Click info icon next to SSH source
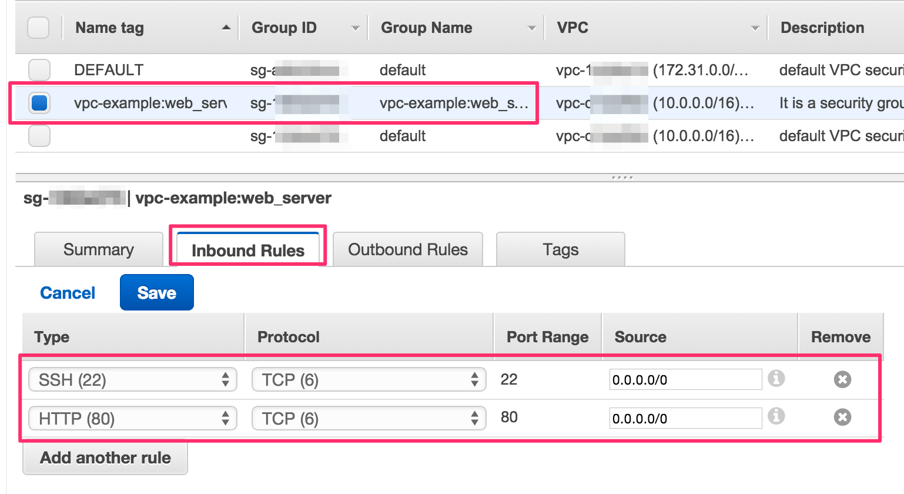Screen dimensions: 904x494 [x=776, y=379]
